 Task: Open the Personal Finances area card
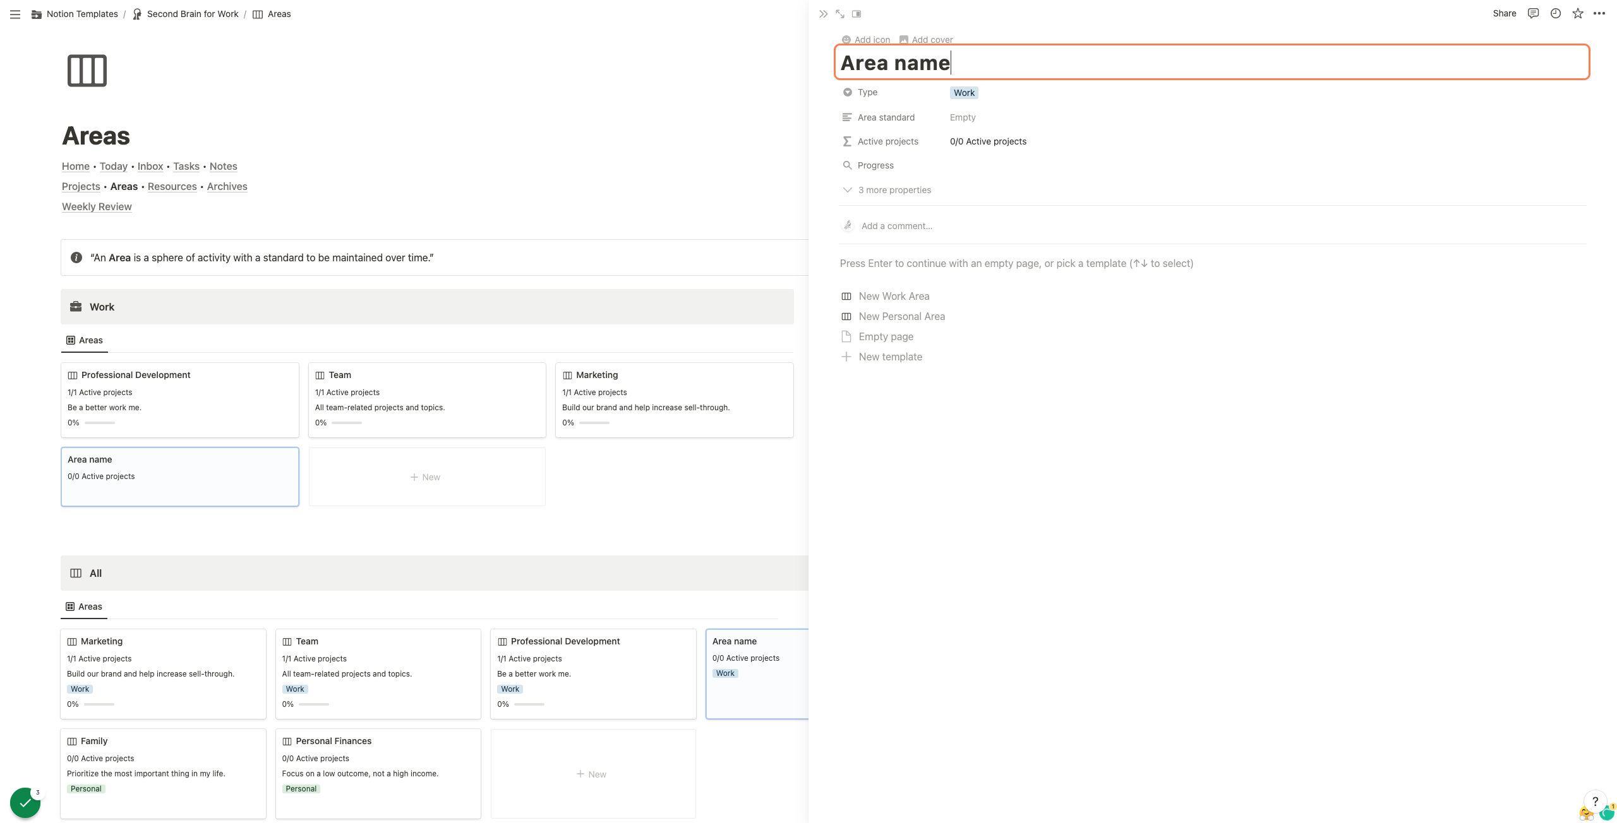coord(378,774)
